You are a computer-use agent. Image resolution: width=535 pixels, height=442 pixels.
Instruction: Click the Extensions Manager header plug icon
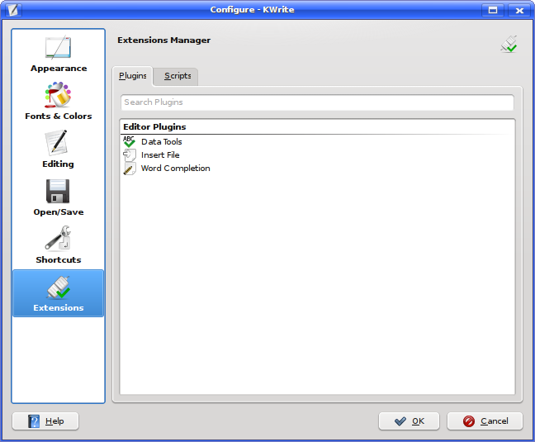509,45
